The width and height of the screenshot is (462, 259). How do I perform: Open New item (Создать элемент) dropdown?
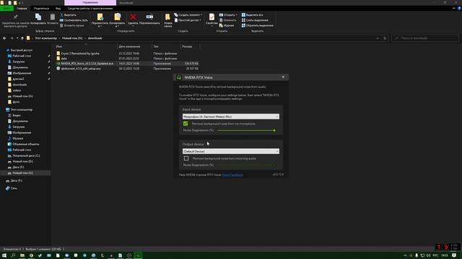tap(188, 15)
